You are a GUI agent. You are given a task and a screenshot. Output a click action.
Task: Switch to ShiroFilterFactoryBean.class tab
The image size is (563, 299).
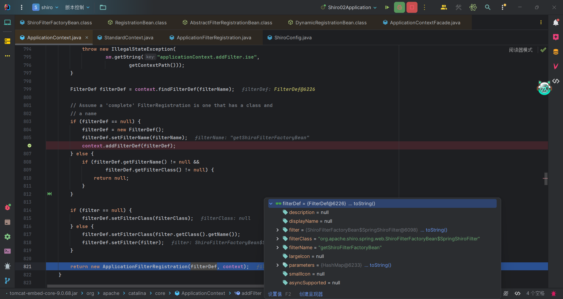click(x=56, y=23)
